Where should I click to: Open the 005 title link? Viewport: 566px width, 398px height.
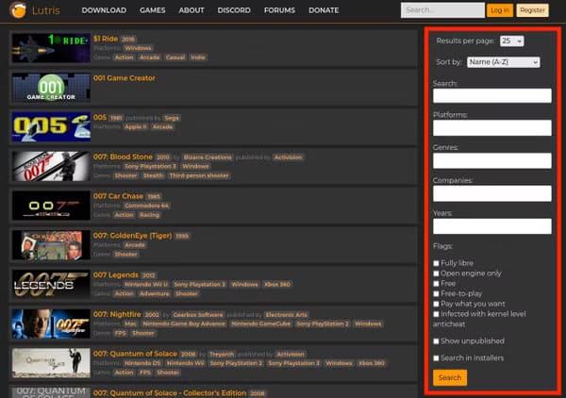(x=100, y=117)
